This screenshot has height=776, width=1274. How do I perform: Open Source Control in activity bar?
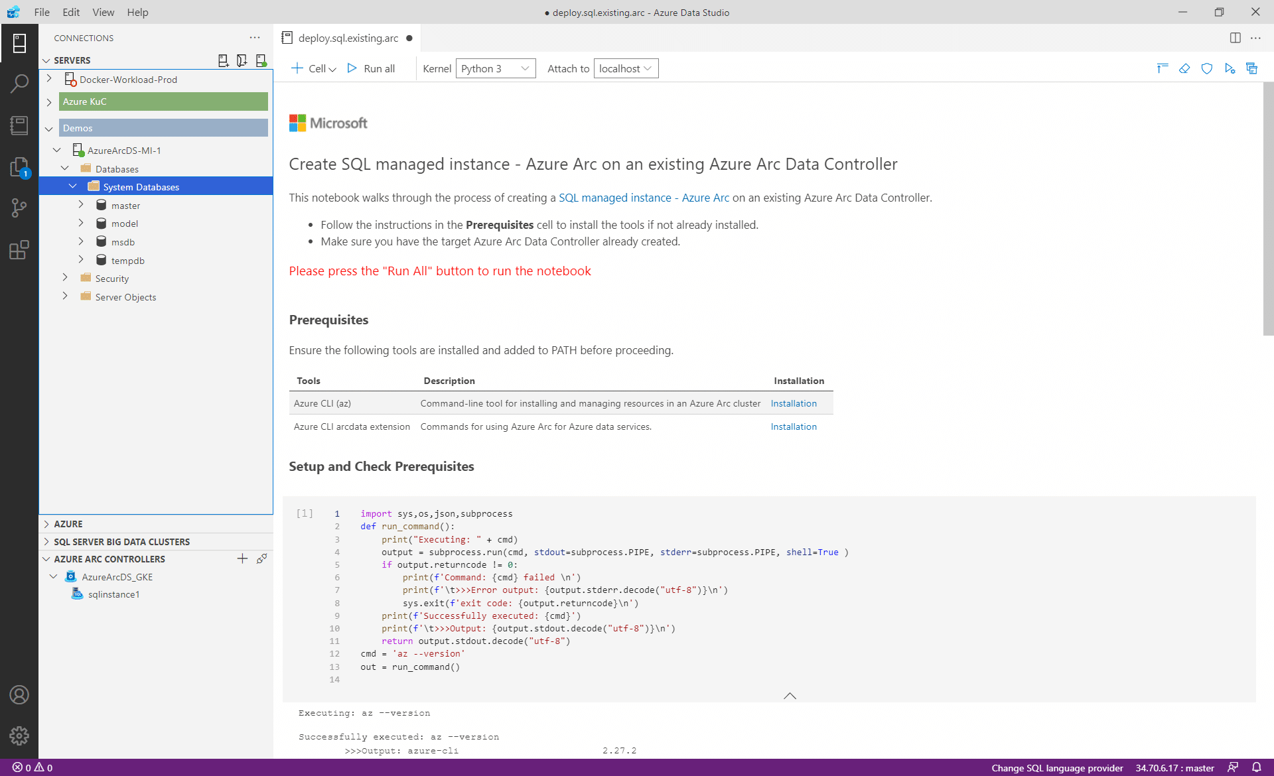tap(19, 208)
